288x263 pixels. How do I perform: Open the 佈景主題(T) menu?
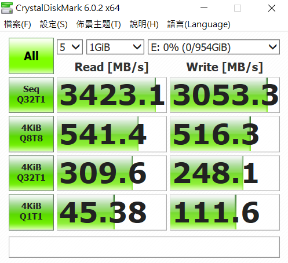point(99,24)
